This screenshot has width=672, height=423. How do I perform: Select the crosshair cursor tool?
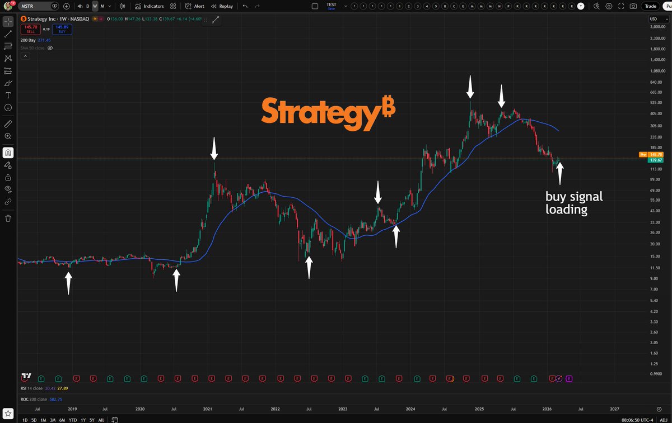tap(8, 22)
